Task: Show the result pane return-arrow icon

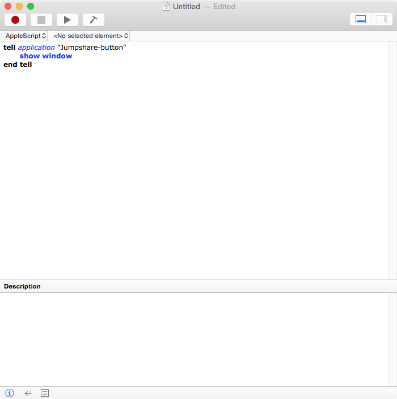Action: (x=28, y=393)
